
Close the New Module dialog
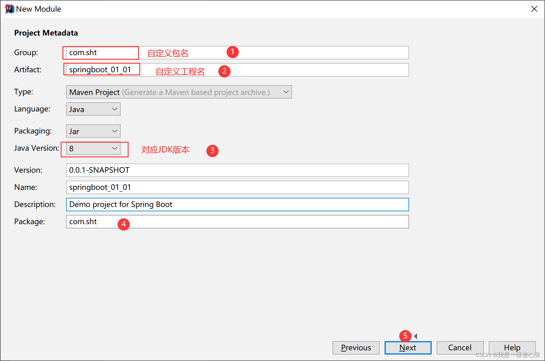[x=534, y=9]
